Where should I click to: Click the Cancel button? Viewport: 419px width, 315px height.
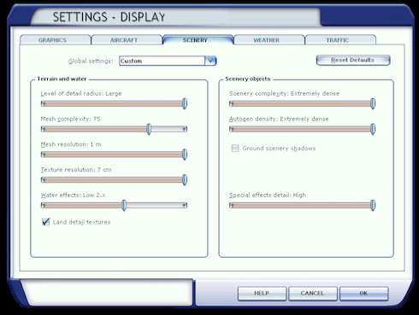[313, 294]
